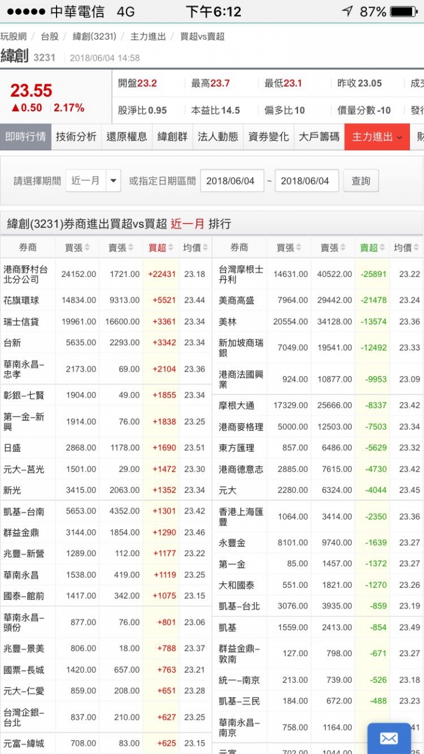Select broker 瑞士信貸
The image size is (424, 754).
21,322
